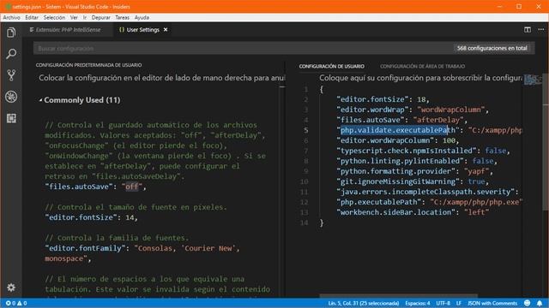Change language mode JSON with Comments
Viewport: 549px width, 308px height.
pyautogui.click(x=492, y=303)
